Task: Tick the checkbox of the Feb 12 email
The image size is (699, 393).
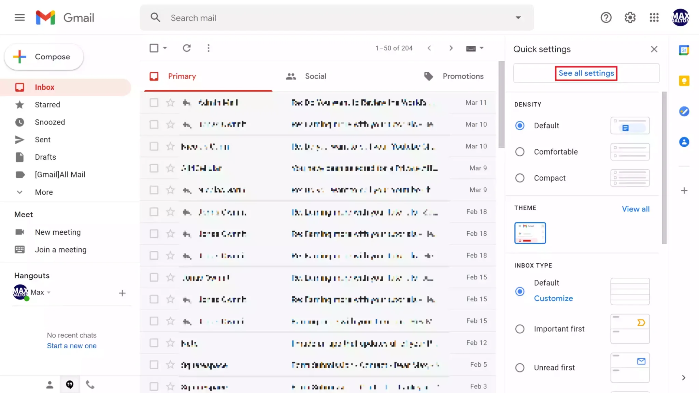Action: pos(154,343)
